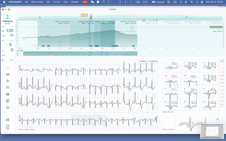Add an event with the sidebar flag icon

(8, 87)
